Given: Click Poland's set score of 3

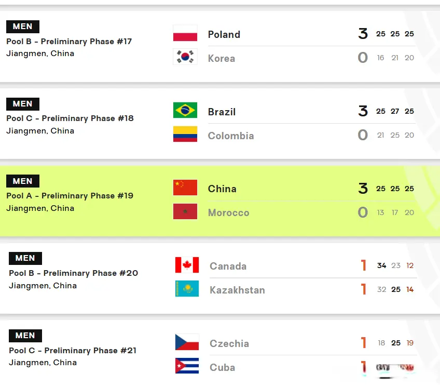Looking at the screenshot, I should (x=363, y=34).
